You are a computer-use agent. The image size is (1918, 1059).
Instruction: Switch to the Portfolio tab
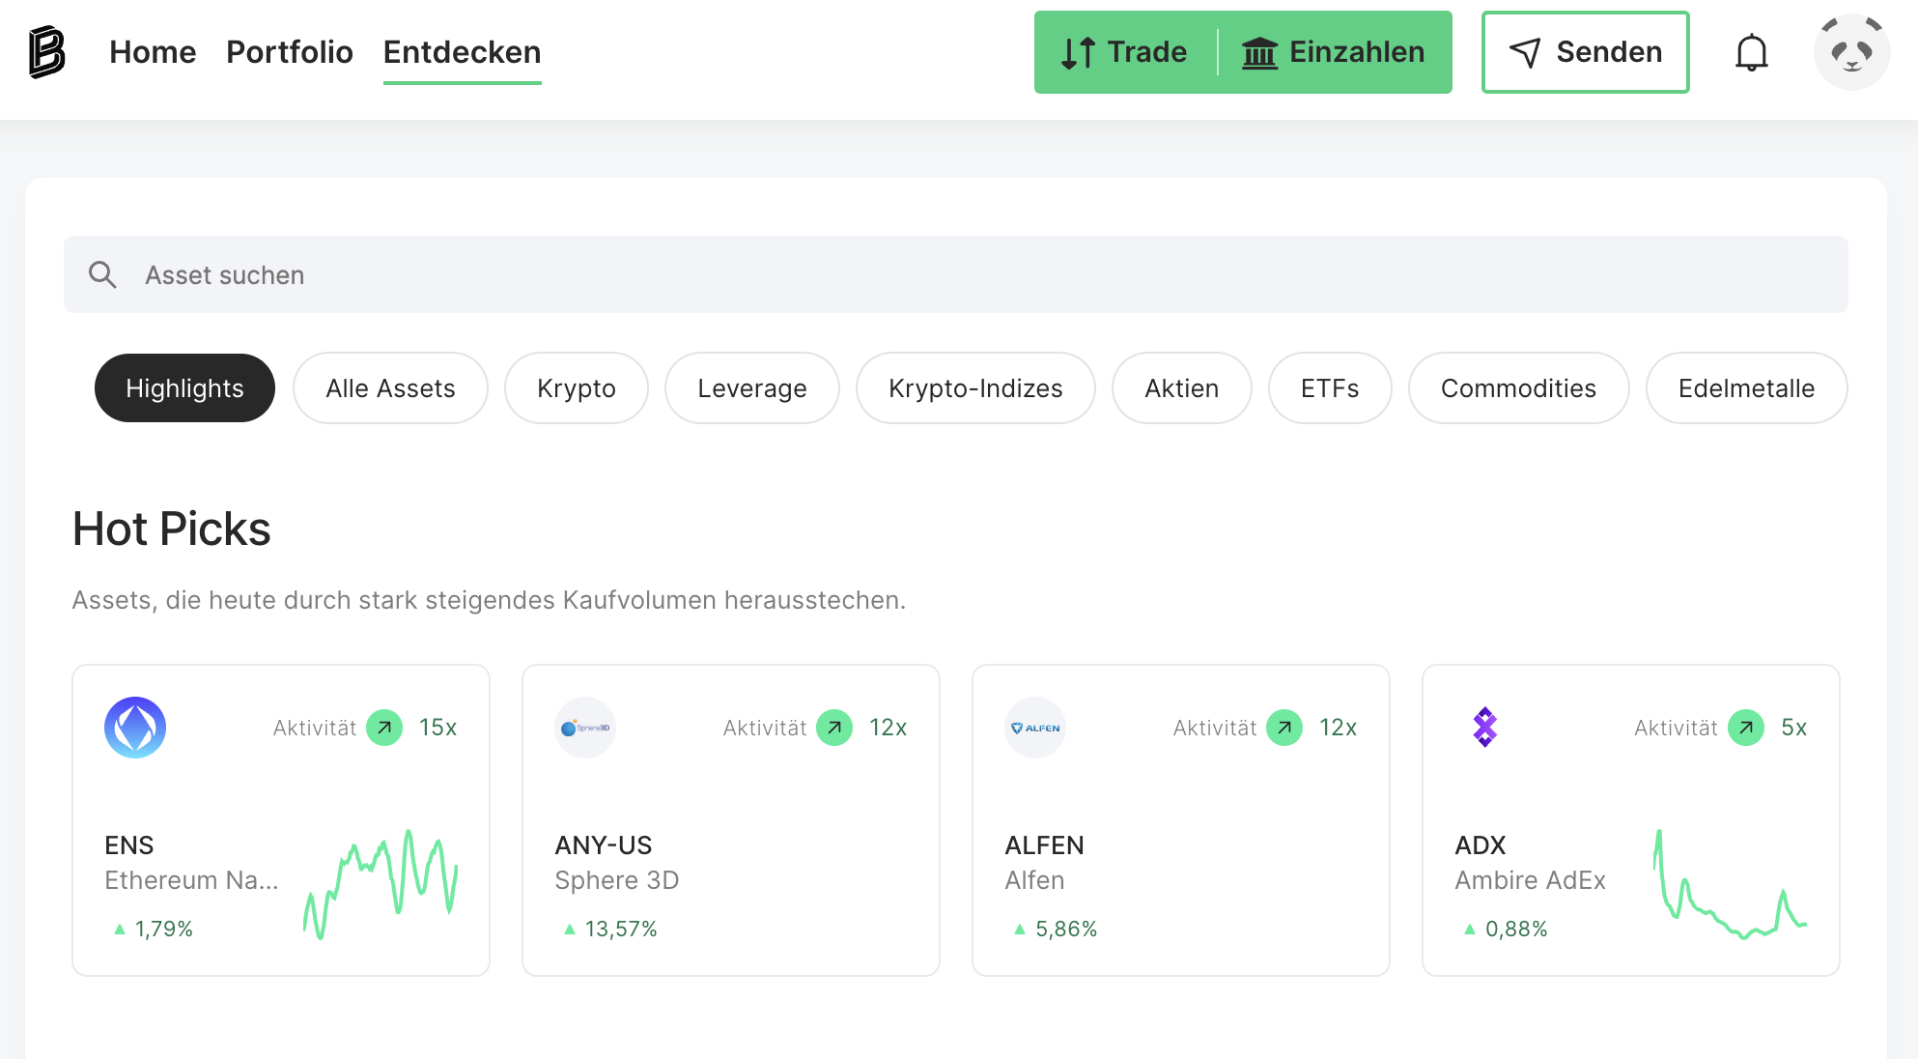pyautogui.click(x=290, y=52)
